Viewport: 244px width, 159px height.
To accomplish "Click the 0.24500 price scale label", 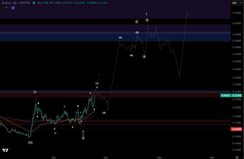I will tap(237, 85).
